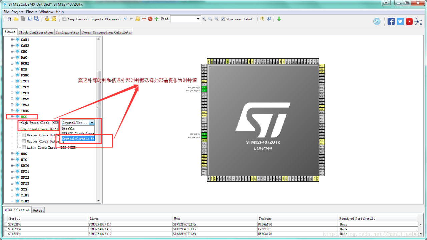Open the ST YouTube channel icon
427x240 pixels.
pyautogui.click(x=409, y=21)
